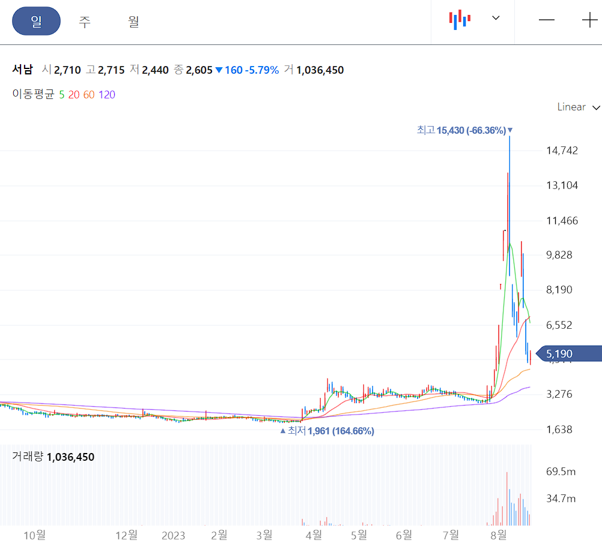Image resolution: width=602 pixels, height=549 pixels.
Task: Click the 최고 15,430 peak marker
Action: tap(464, 130)
